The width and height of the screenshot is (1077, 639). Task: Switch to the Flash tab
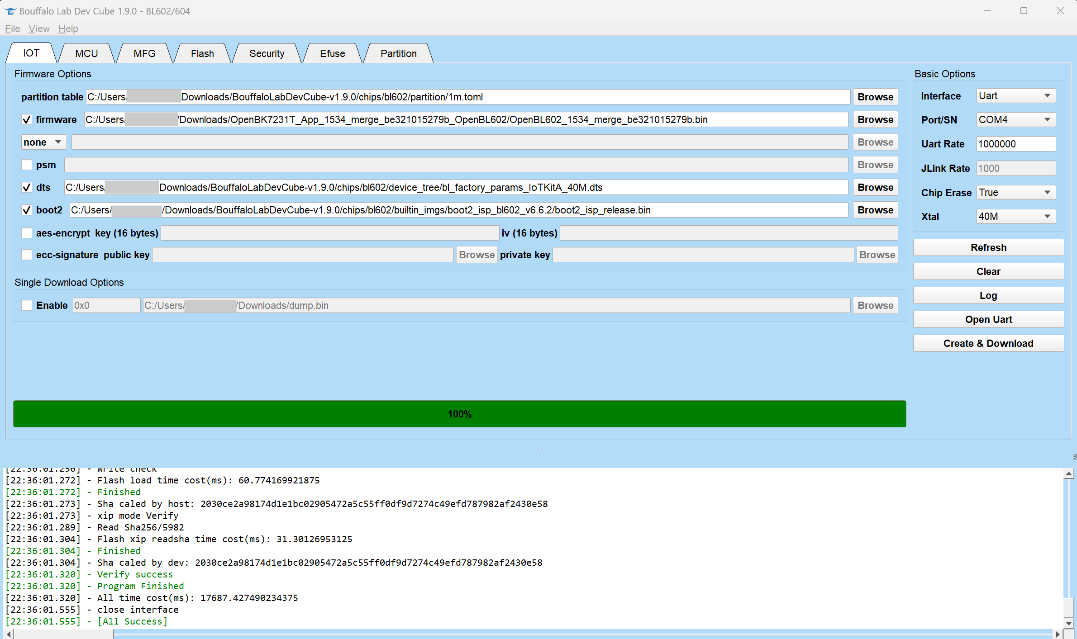click(x=202, y=53)
